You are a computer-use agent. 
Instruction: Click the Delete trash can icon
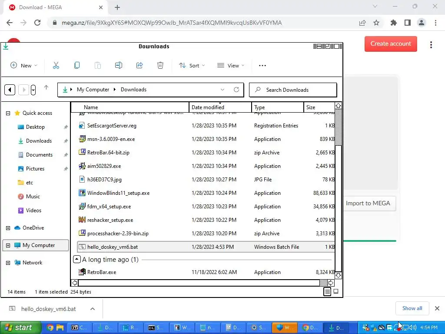click(160, 66)
